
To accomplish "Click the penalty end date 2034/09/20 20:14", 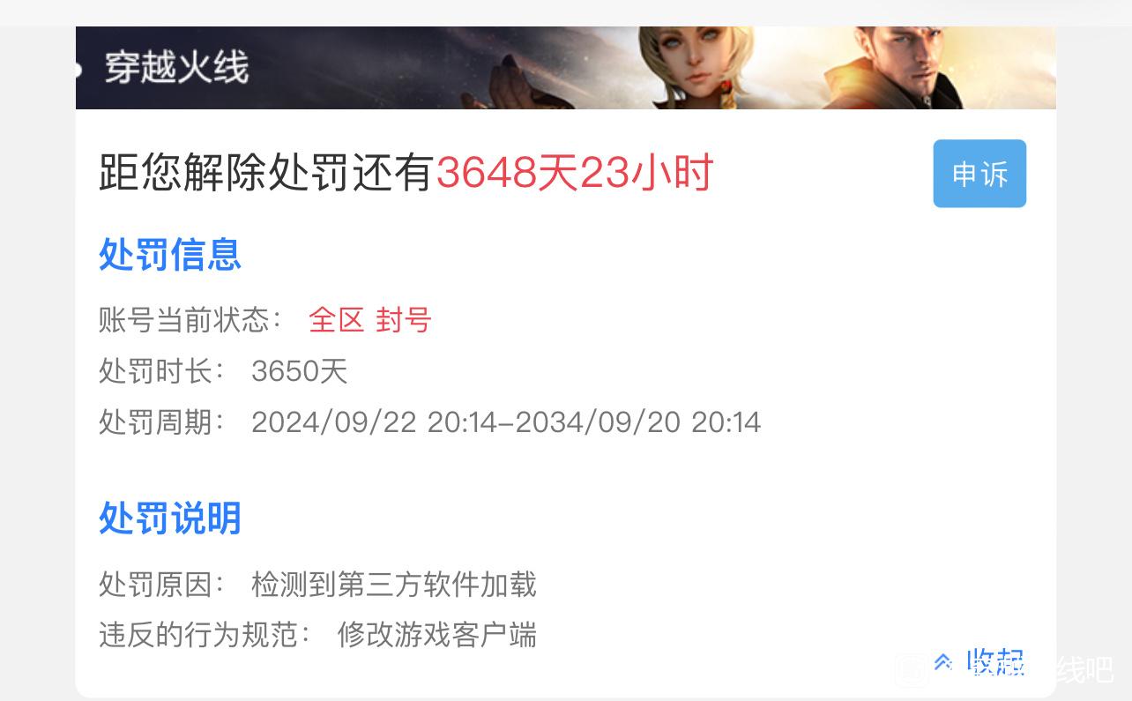I will [637, 422].
